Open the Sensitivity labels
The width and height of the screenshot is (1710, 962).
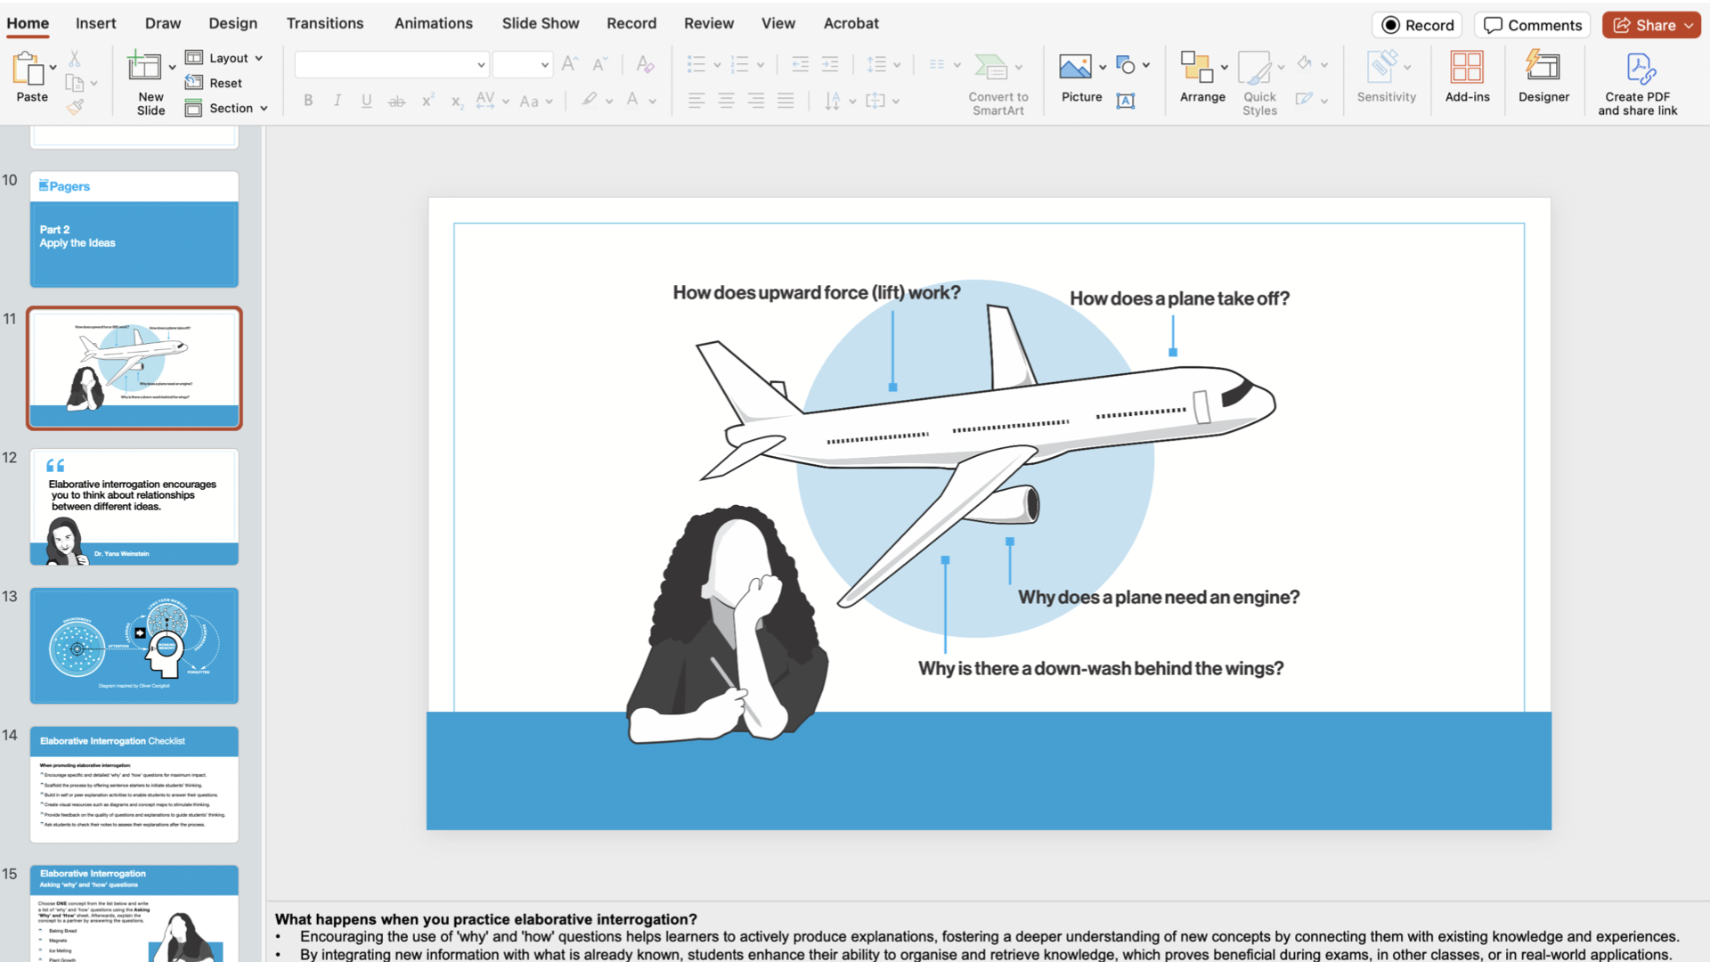[1386, 77]
